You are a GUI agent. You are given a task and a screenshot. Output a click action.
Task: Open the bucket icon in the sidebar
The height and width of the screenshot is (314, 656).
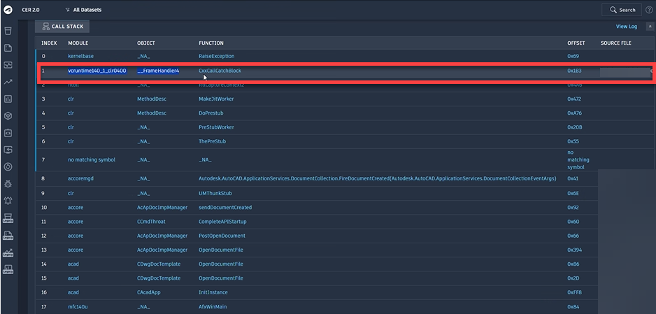8,31
